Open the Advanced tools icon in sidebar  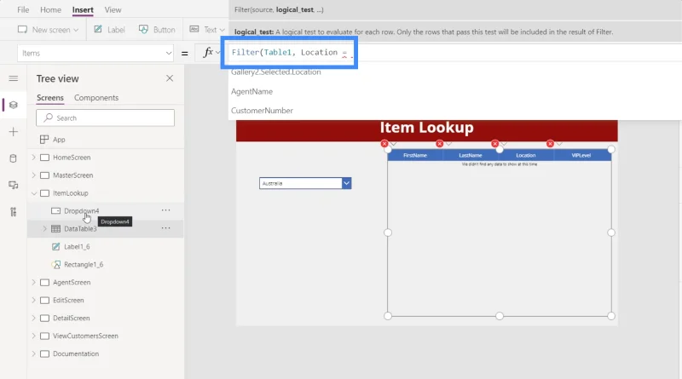pyautogui.click(x=14, y=212)
